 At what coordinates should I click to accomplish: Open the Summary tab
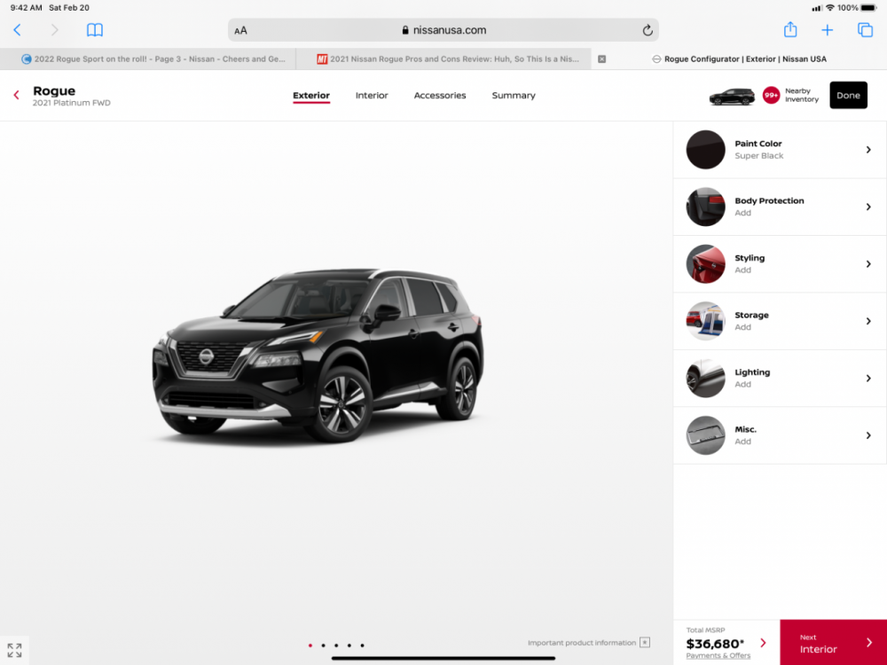point(514,96)
